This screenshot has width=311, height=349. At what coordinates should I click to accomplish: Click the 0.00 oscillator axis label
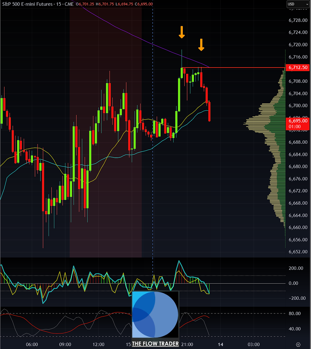click(x=293, y=283)
